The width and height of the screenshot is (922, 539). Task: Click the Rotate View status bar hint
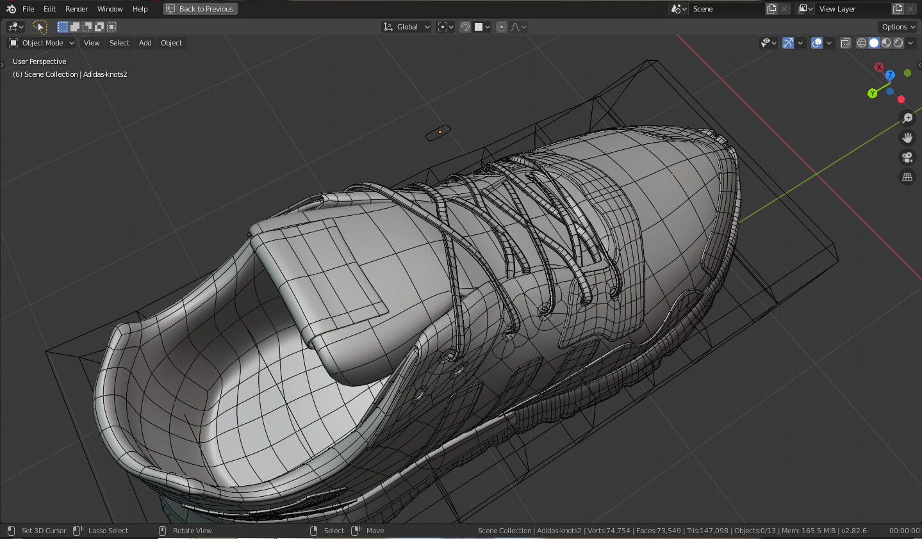[192, 531]
